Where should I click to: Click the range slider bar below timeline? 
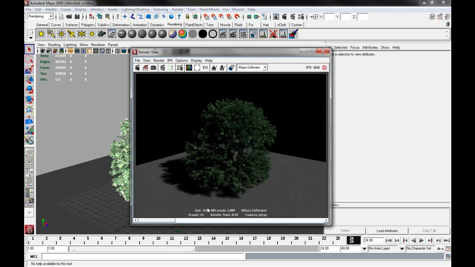pyautogui.click(x=133, y=248)
